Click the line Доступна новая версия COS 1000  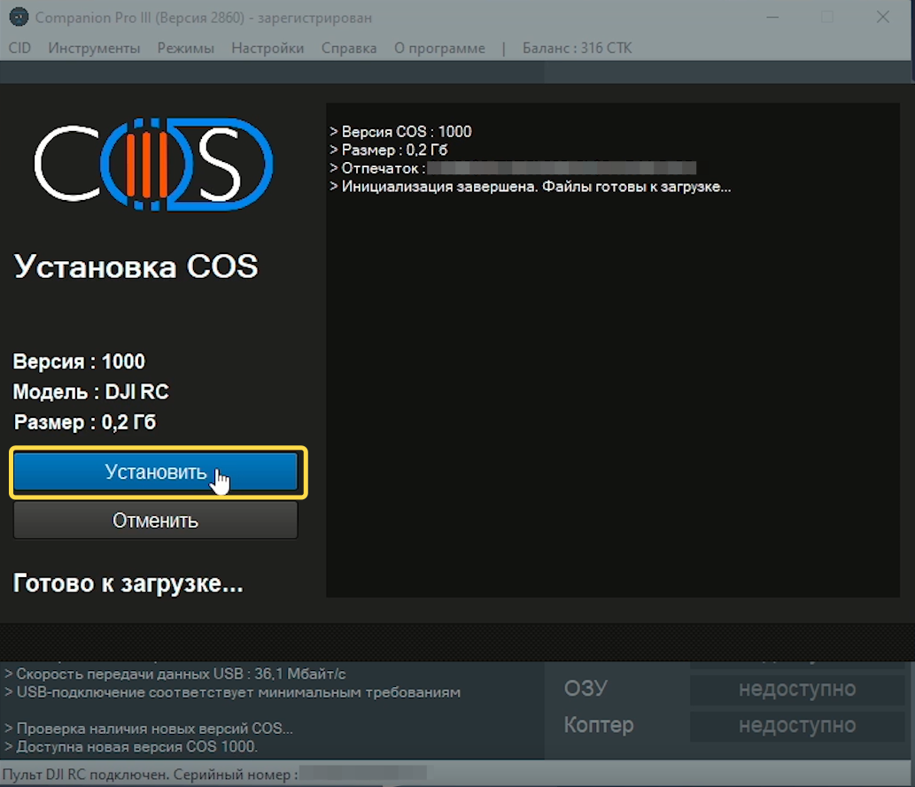click(x=131, y=747)
